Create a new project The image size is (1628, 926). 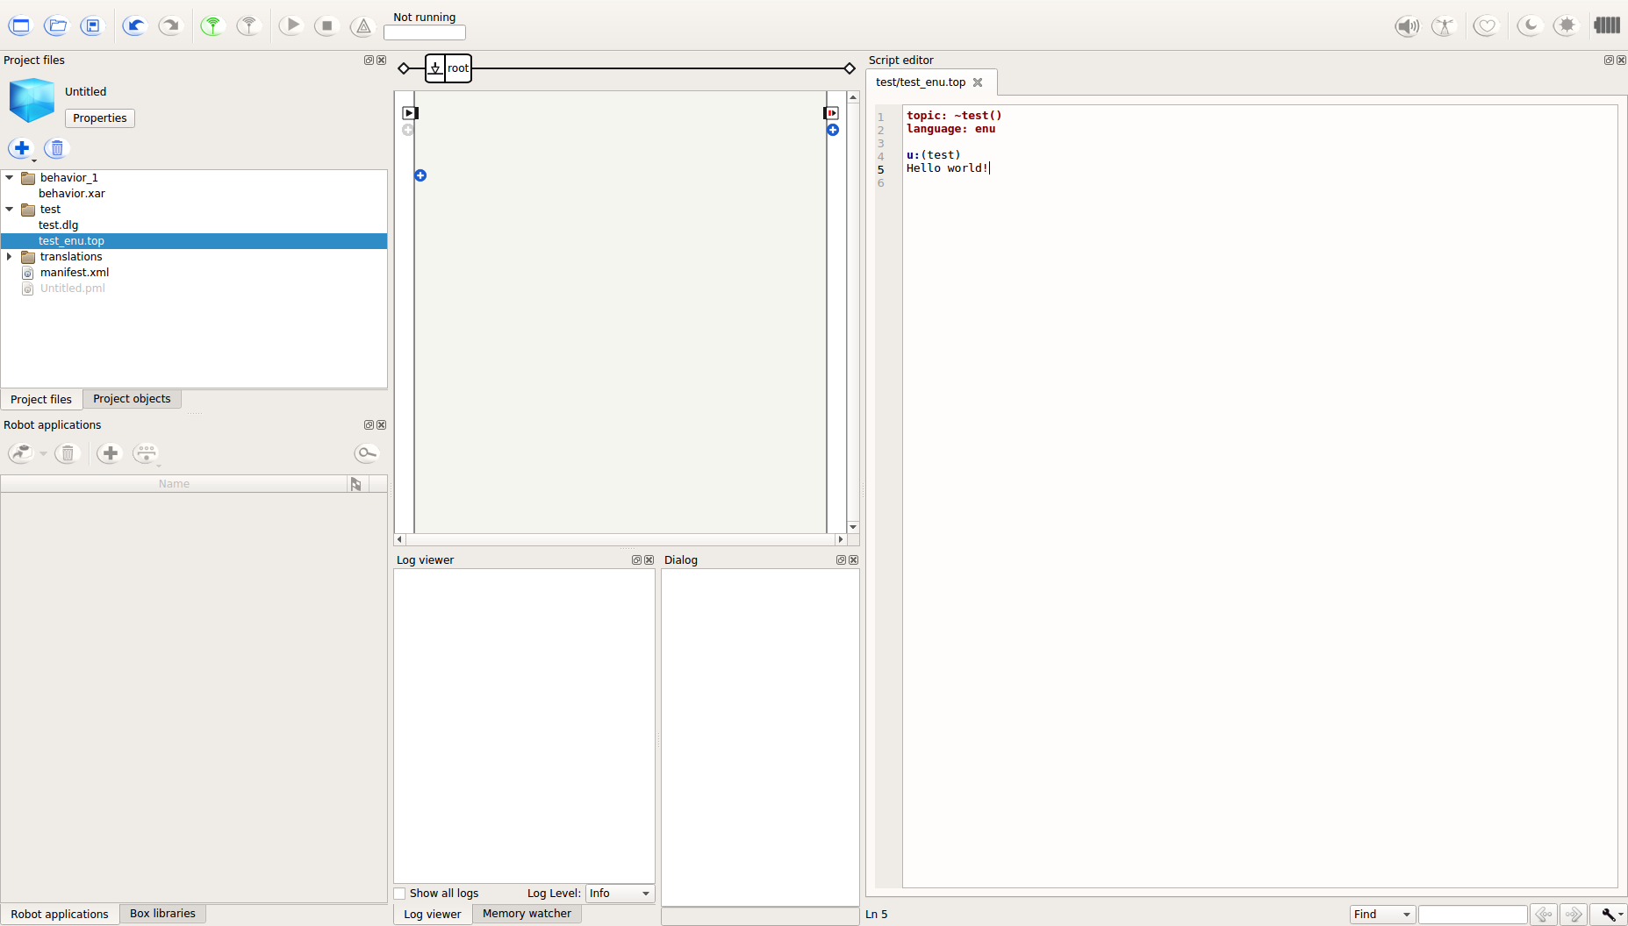20,25
